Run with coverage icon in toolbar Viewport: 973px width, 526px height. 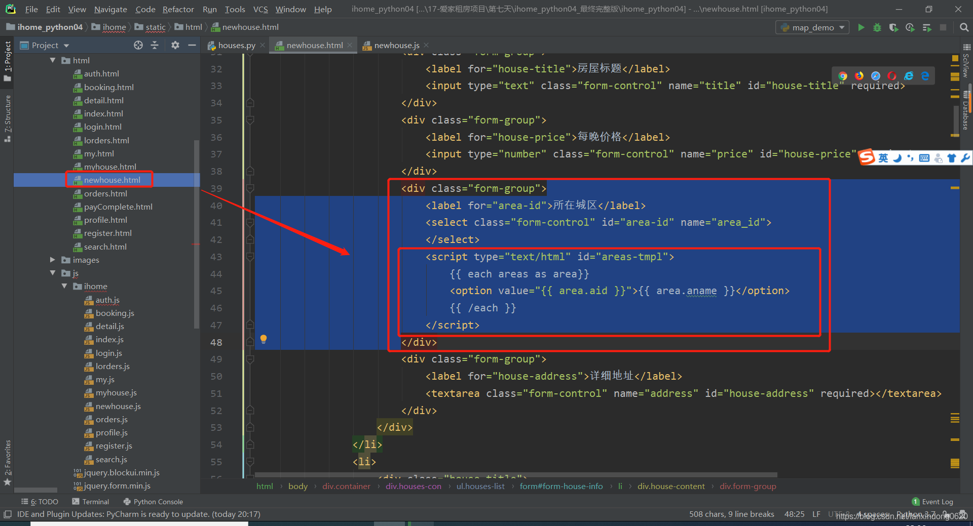pos(893,27)
